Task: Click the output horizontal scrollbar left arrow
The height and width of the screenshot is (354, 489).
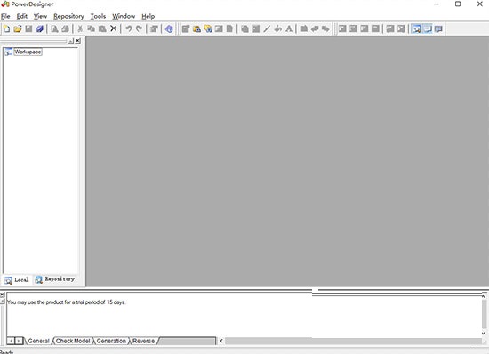Action: 221,341
